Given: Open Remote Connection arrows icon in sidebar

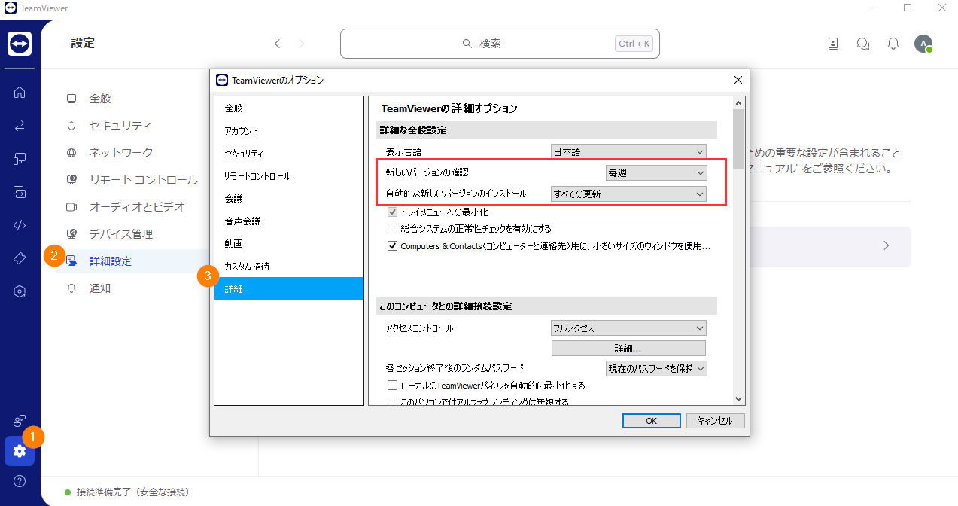Looking at the screenshot, I should coord(20,126).
